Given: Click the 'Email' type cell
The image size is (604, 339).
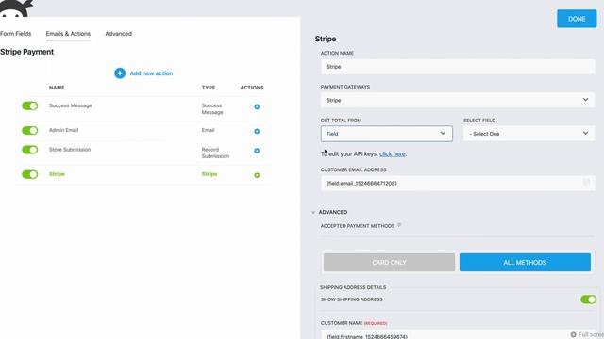Looking at the screenshot, I should point(208,130).
